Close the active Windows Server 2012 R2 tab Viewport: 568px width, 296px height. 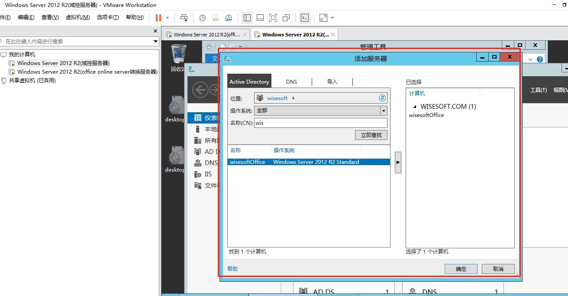click(x=333, y=35)
